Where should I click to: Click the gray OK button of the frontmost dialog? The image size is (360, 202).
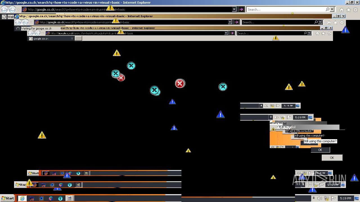(x=332, y=158)
